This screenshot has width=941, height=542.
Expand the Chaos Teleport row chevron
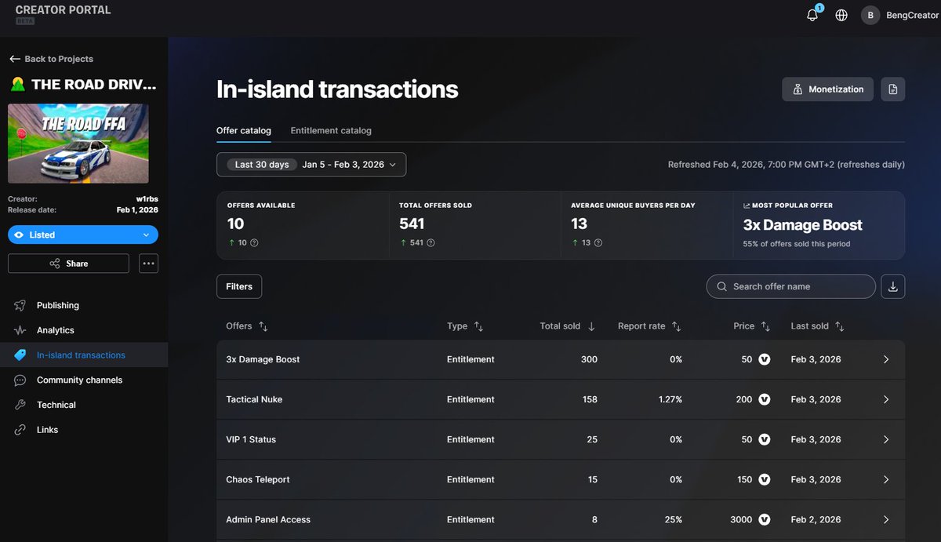[x=886, y=479]
